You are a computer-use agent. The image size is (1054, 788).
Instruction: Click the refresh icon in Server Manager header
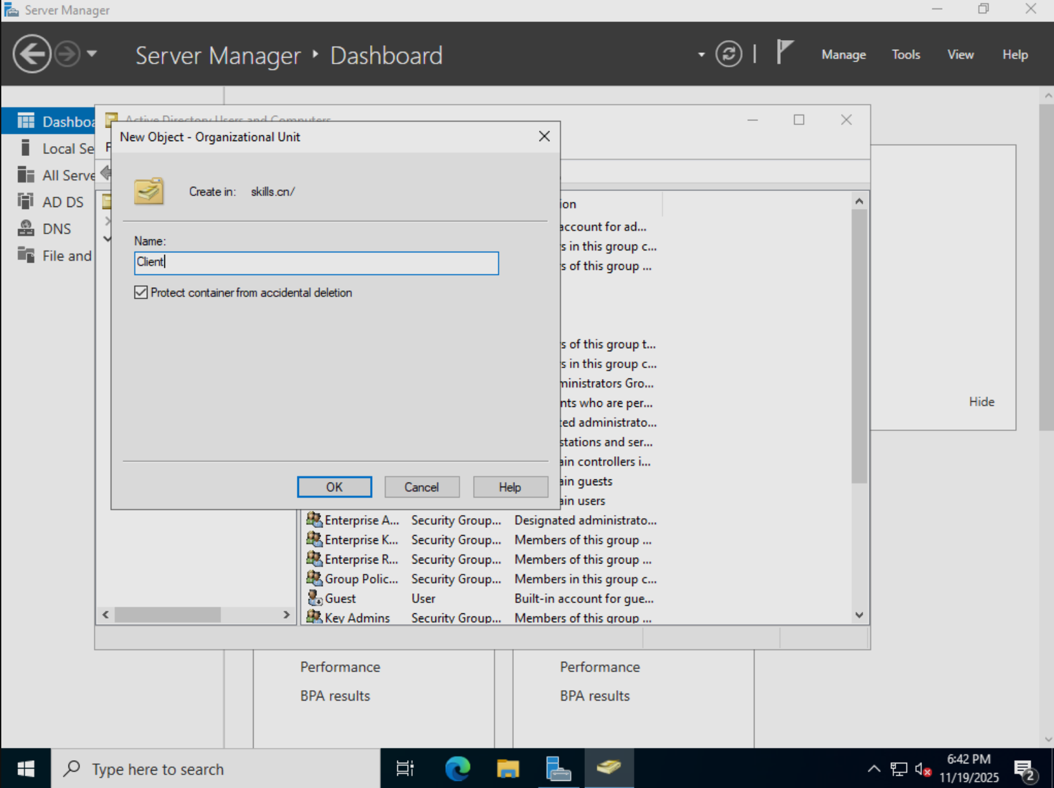[x=729, y=54]
